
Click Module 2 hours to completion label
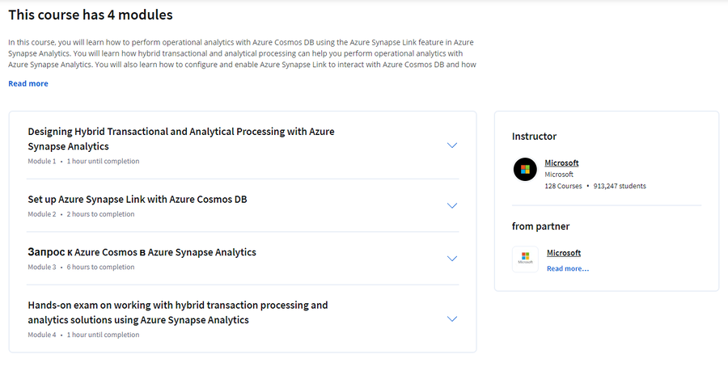click(101, 214)
